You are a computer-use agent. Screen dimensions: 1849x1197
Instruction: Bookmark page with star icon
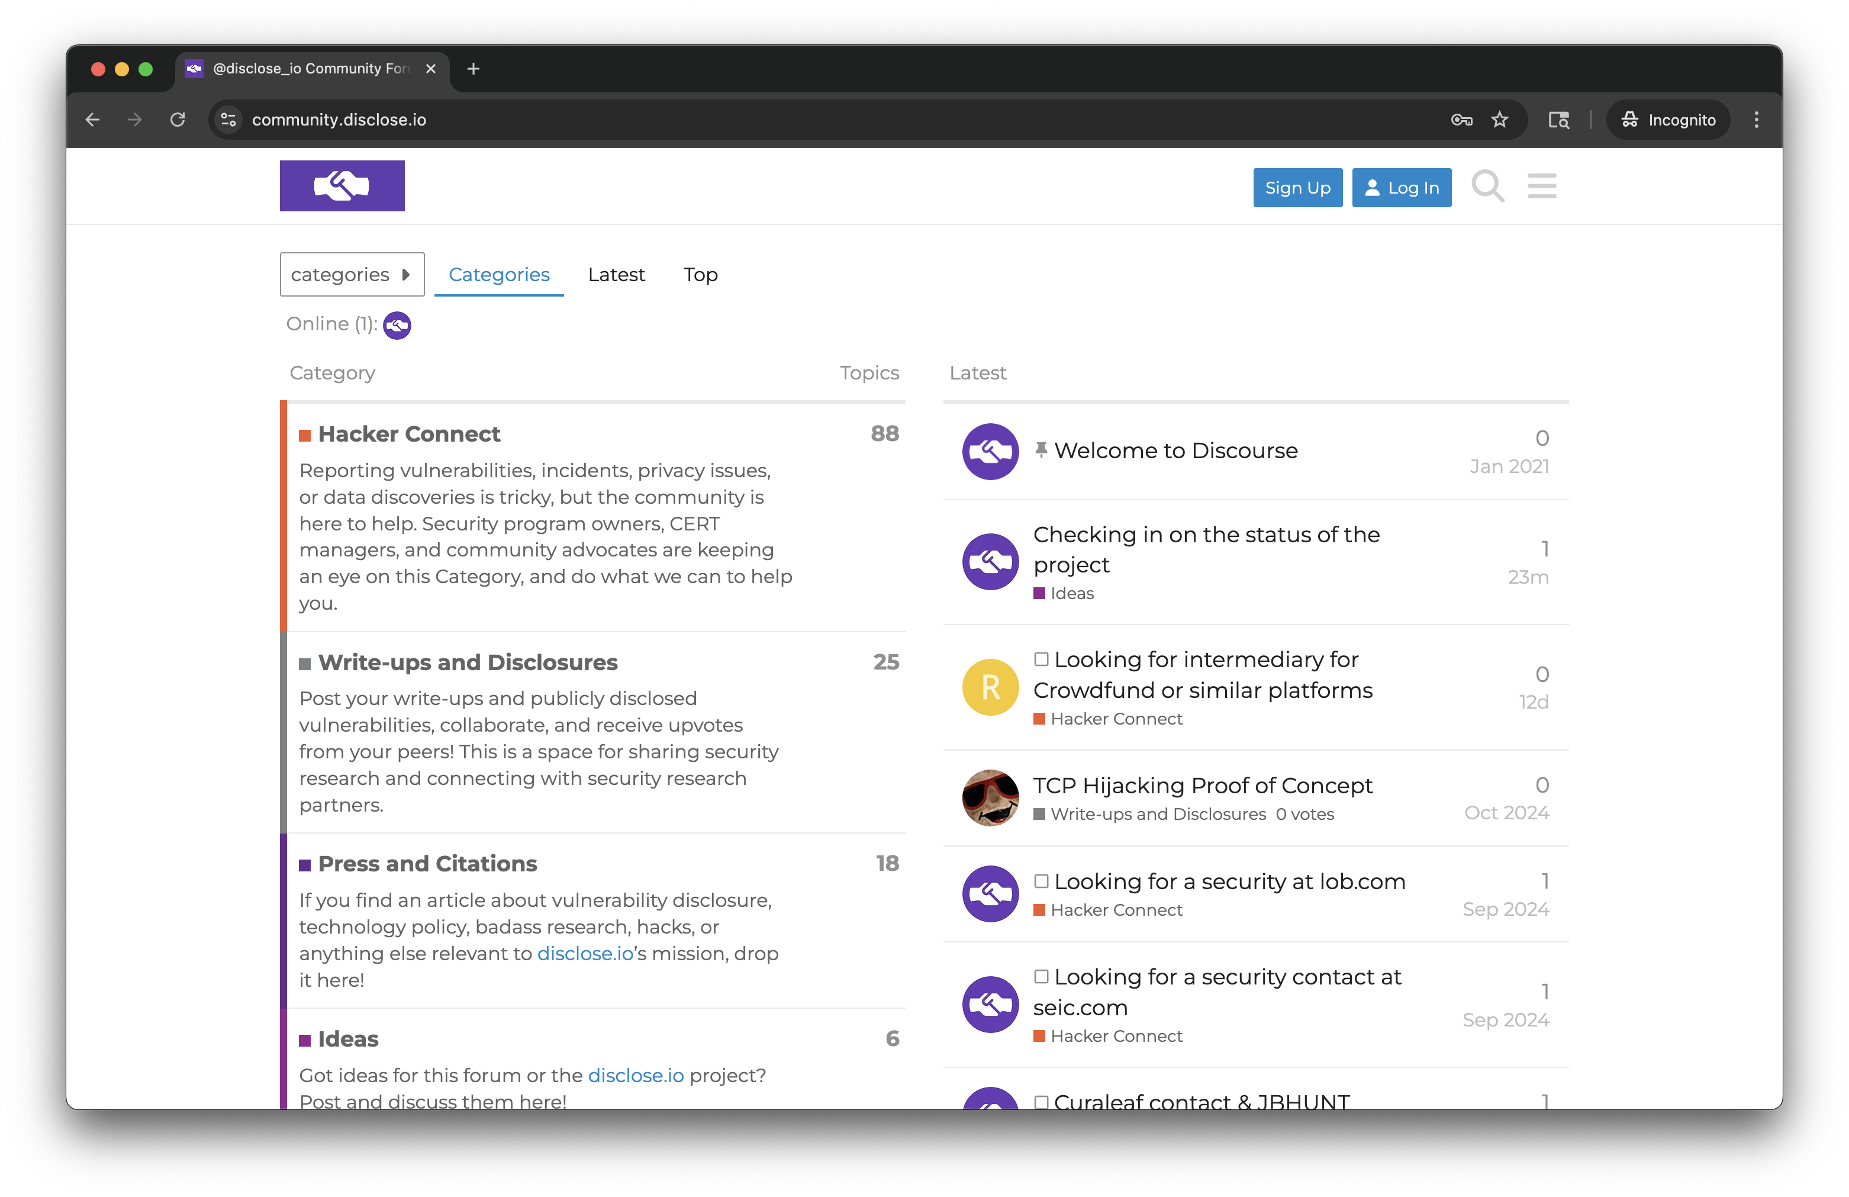click(1499, 120)
